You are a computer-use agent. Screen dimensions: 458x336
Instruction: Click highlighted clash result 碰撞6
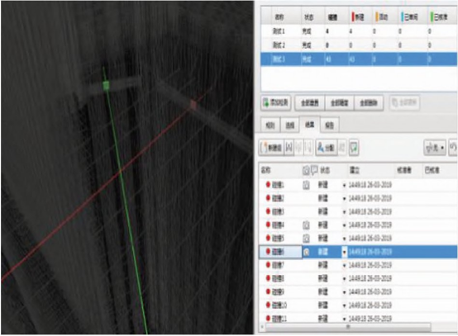click(358, 252)
